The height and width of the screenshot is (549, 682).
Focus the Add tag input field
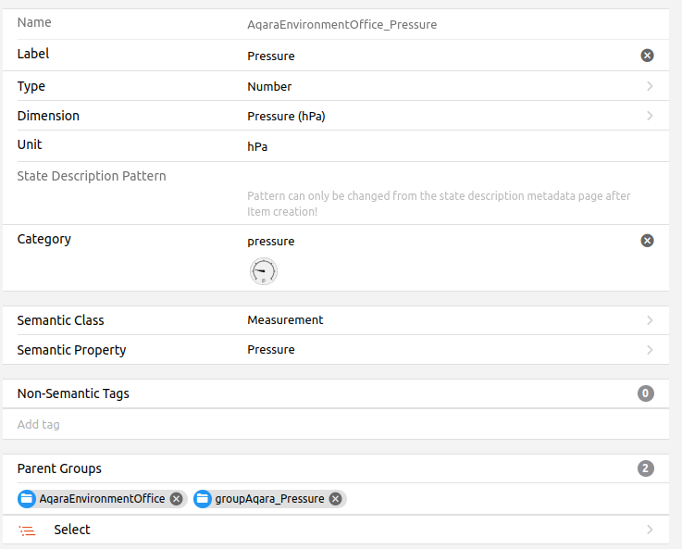pos(333,425)
